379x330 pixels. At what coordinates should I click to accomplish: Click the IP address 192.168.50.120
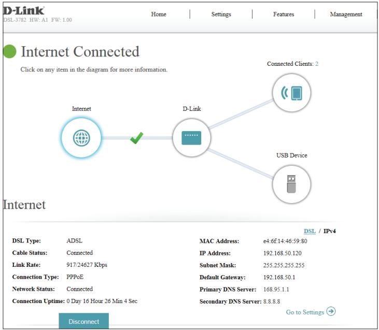(x=283, y=253)
